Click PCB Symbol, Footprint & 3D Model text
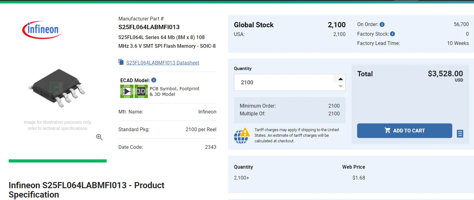 tap(174, 91)
